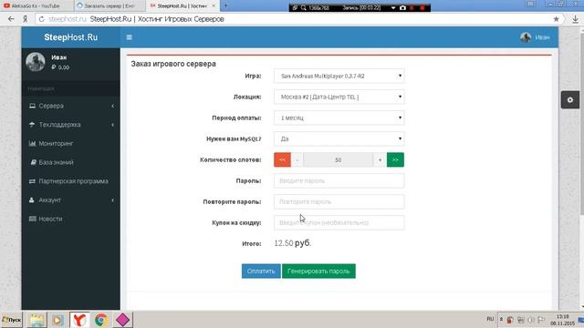Click the RU language indicator
Image resolution: width=584 pixels, height=328 pixels.
pyautogui.click(x=490, y=319)
